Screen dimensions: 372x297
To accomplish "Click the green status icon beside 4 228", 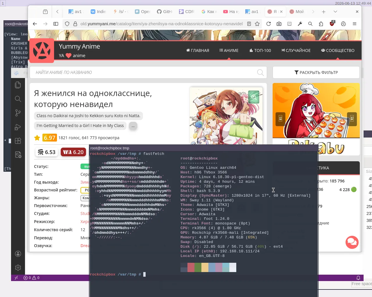I will 354,190.
